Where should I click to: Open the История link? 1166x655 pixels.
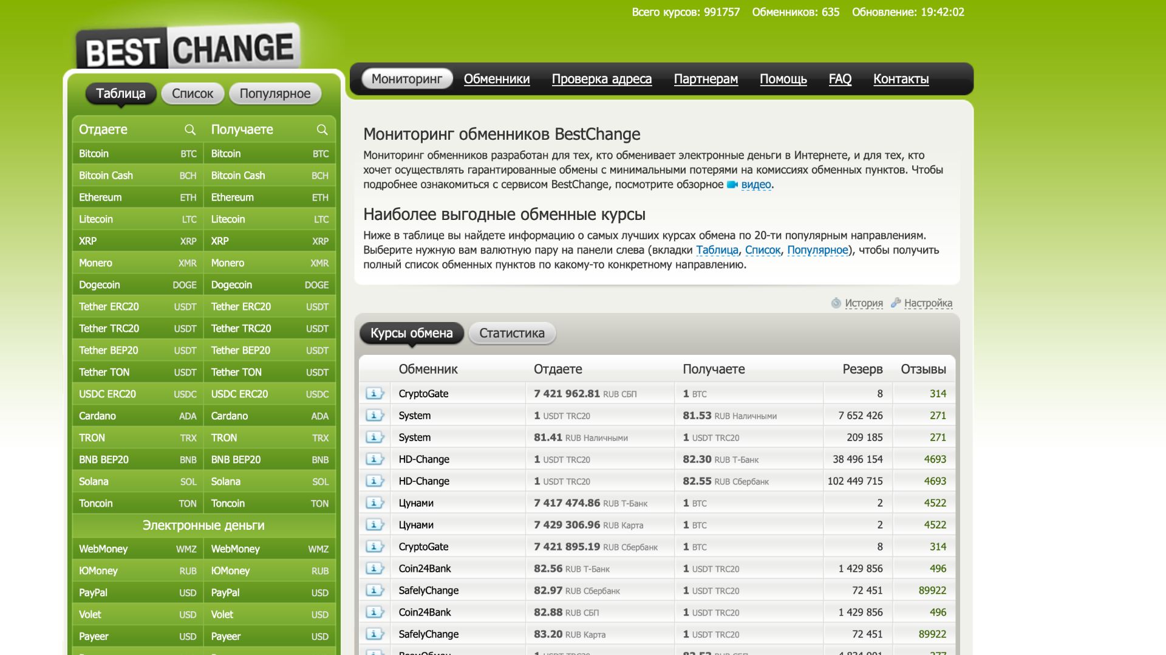864,303
